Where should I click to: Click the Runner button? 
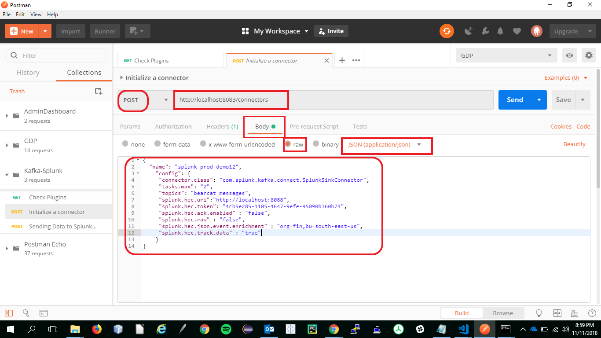[105, 31]
